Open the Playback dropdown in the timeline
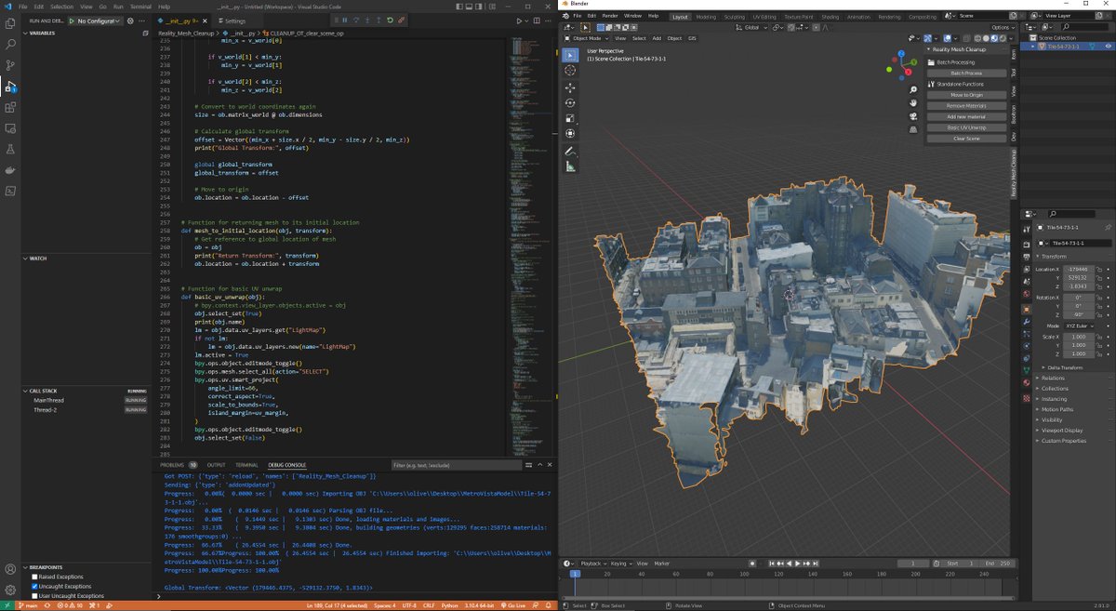This screenshot has width=1116, height=611. [x=592, y=564]
